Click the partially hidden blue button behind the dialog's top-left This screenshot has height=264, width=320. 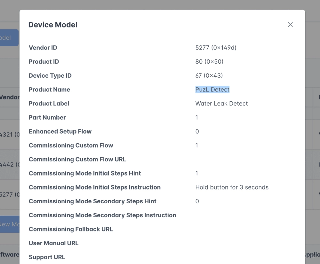click(9, 38)
